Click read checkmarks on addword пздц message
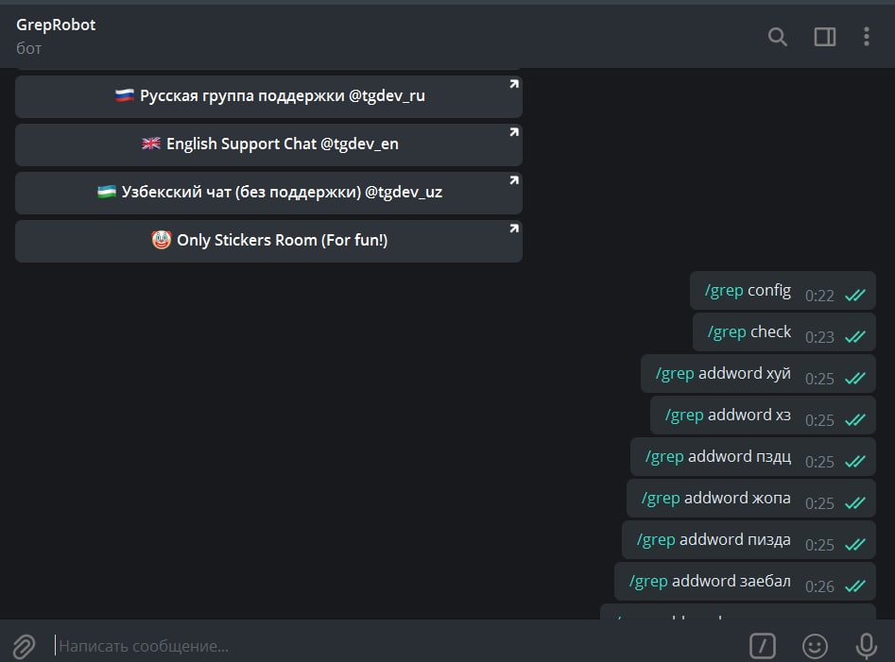The height and width of the screenshot is (662, 895). [x=855, y=461]
